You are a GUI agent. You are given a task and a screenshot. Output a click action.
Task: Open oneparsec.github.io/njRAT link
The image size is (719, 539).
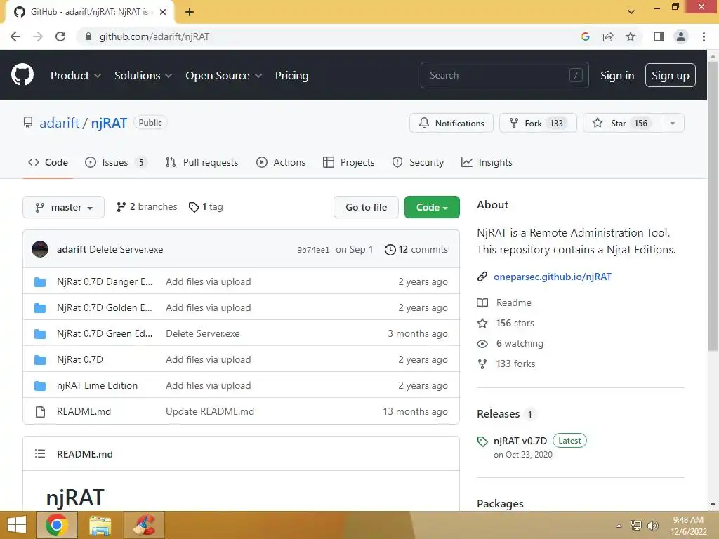pos(552,277)
